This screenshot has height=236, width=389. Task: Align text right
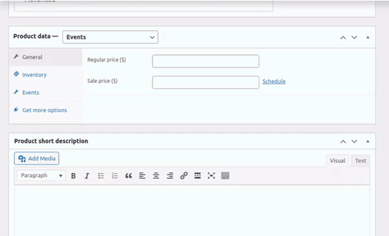[170, 176]
